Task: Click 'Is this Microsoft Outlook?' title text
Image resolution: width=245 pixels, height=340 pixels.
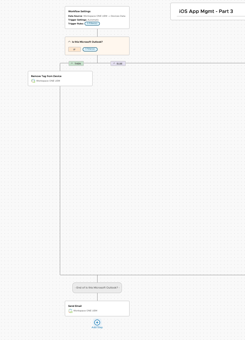Action: [87, 42]
